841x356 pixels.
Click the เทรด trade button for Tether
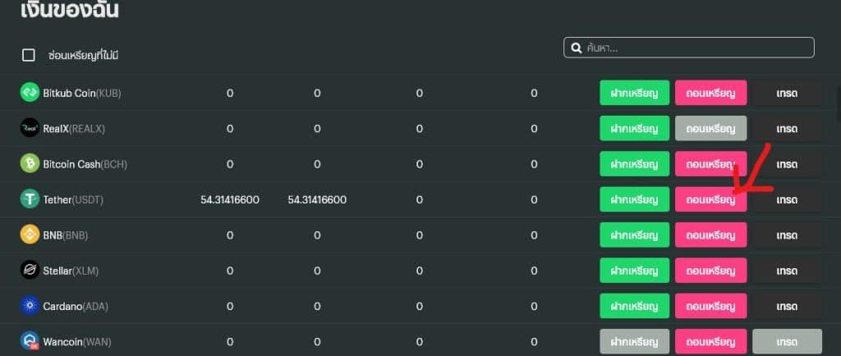coord(787,199)
